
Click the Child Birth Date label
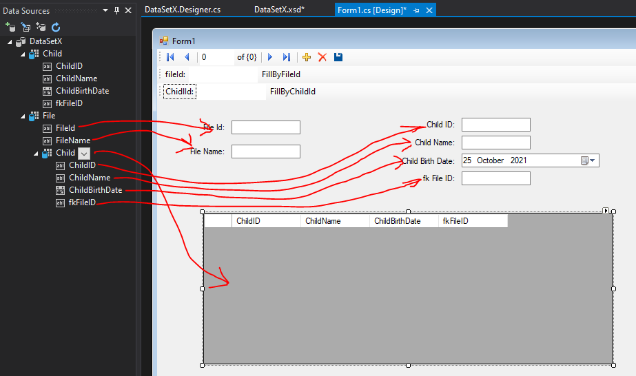click(x=428, y=161)
